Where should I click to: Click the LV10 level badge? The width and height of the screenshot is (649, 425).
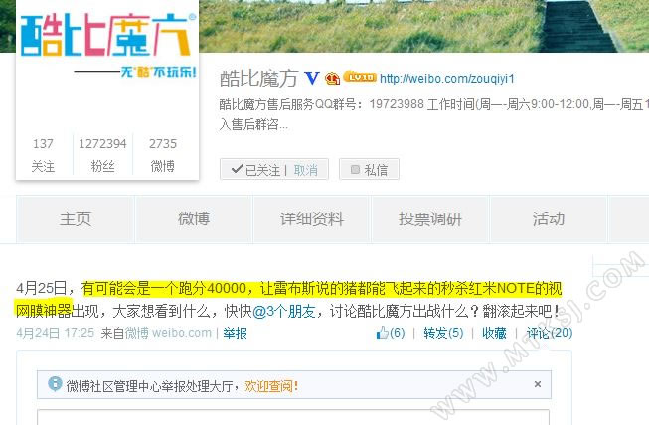360,76
